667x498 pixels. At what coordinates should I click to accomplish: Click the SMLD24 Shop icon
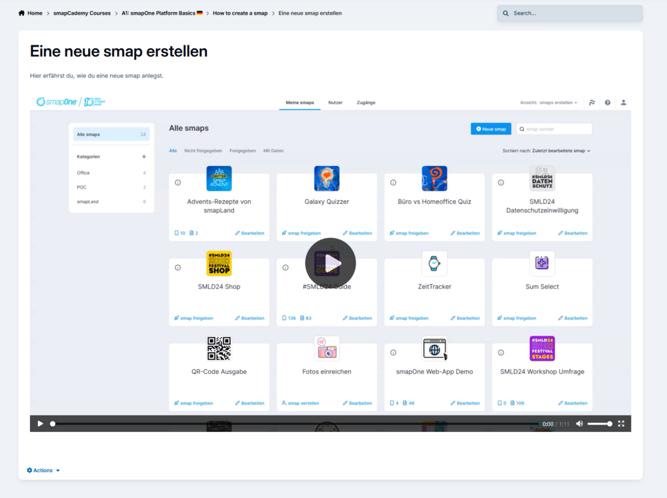[219, 264]
